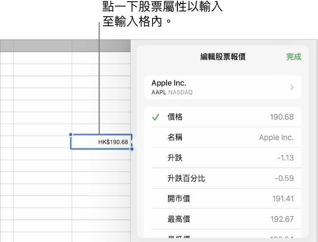Click the Apple Inc. name value in 名稱 row
318x242 pixels.
tap(276, 137)
